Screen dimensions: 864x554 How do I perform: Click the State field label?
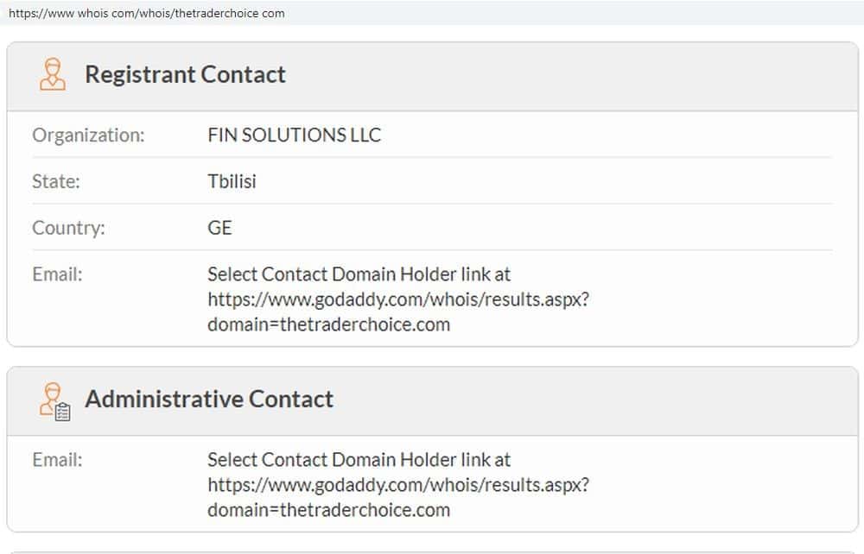55,182
